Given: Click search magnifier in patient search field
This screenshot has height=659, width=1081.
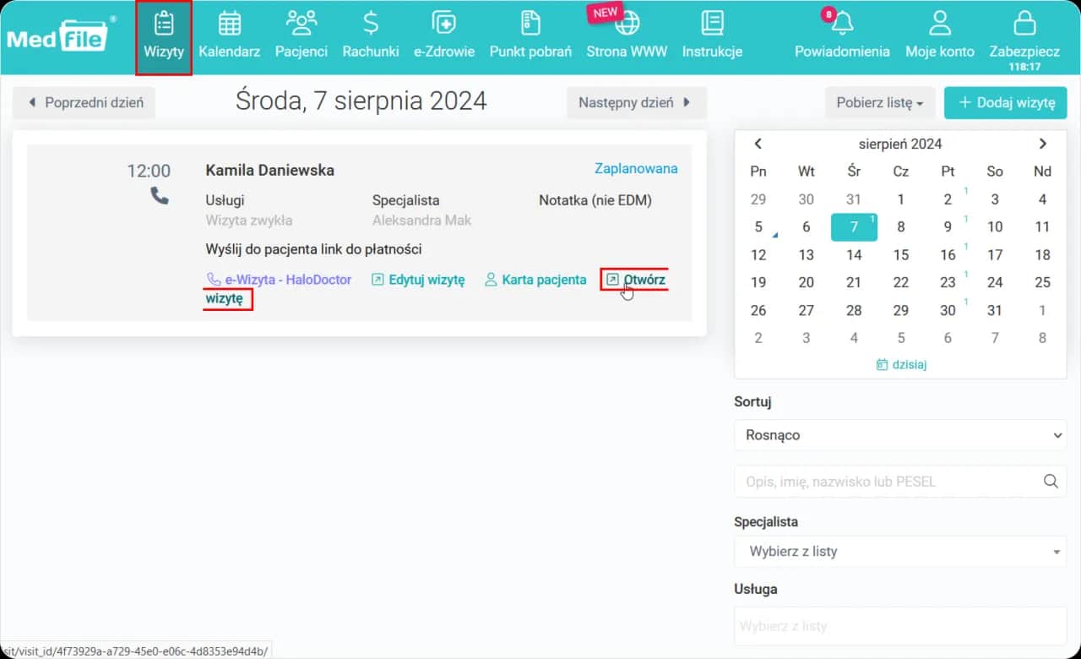Looking at the screenshot, I should (1051, 482).
